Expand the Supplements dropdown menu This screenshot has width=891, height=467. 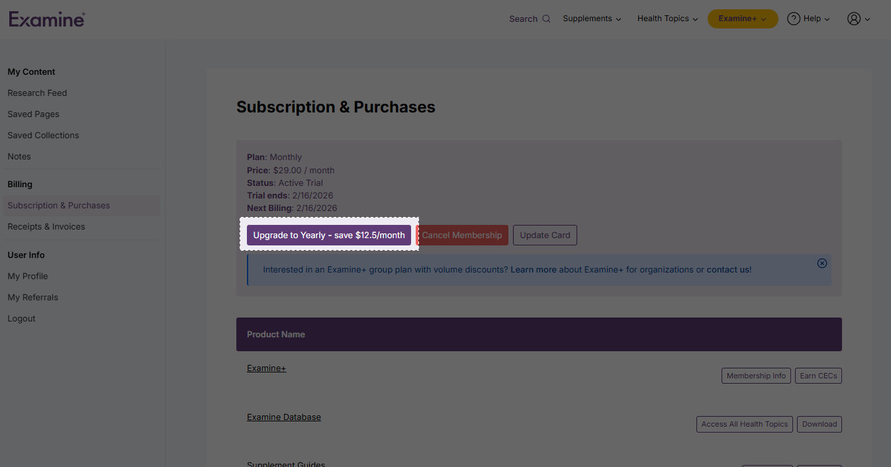point(592,19)
